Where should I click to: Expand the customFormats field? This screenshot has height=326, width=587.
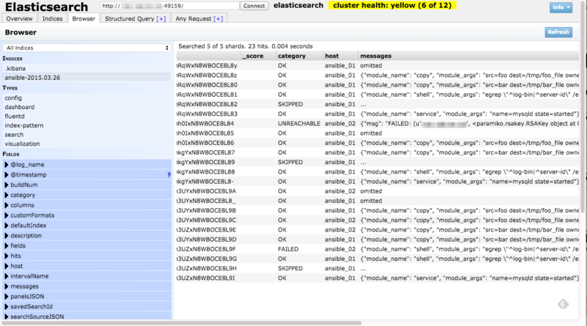tap(87, 215)
